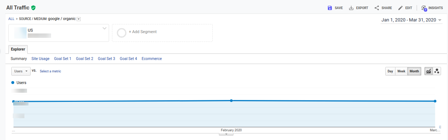Click the February 2020 data point
The height and width of the screenshot is (140, 448).
click(231, 100)
